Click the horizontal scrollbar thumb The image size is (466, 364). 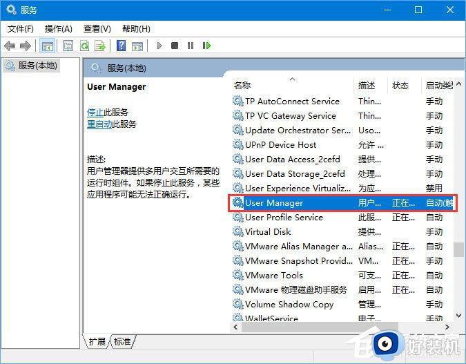pos(320,327)
